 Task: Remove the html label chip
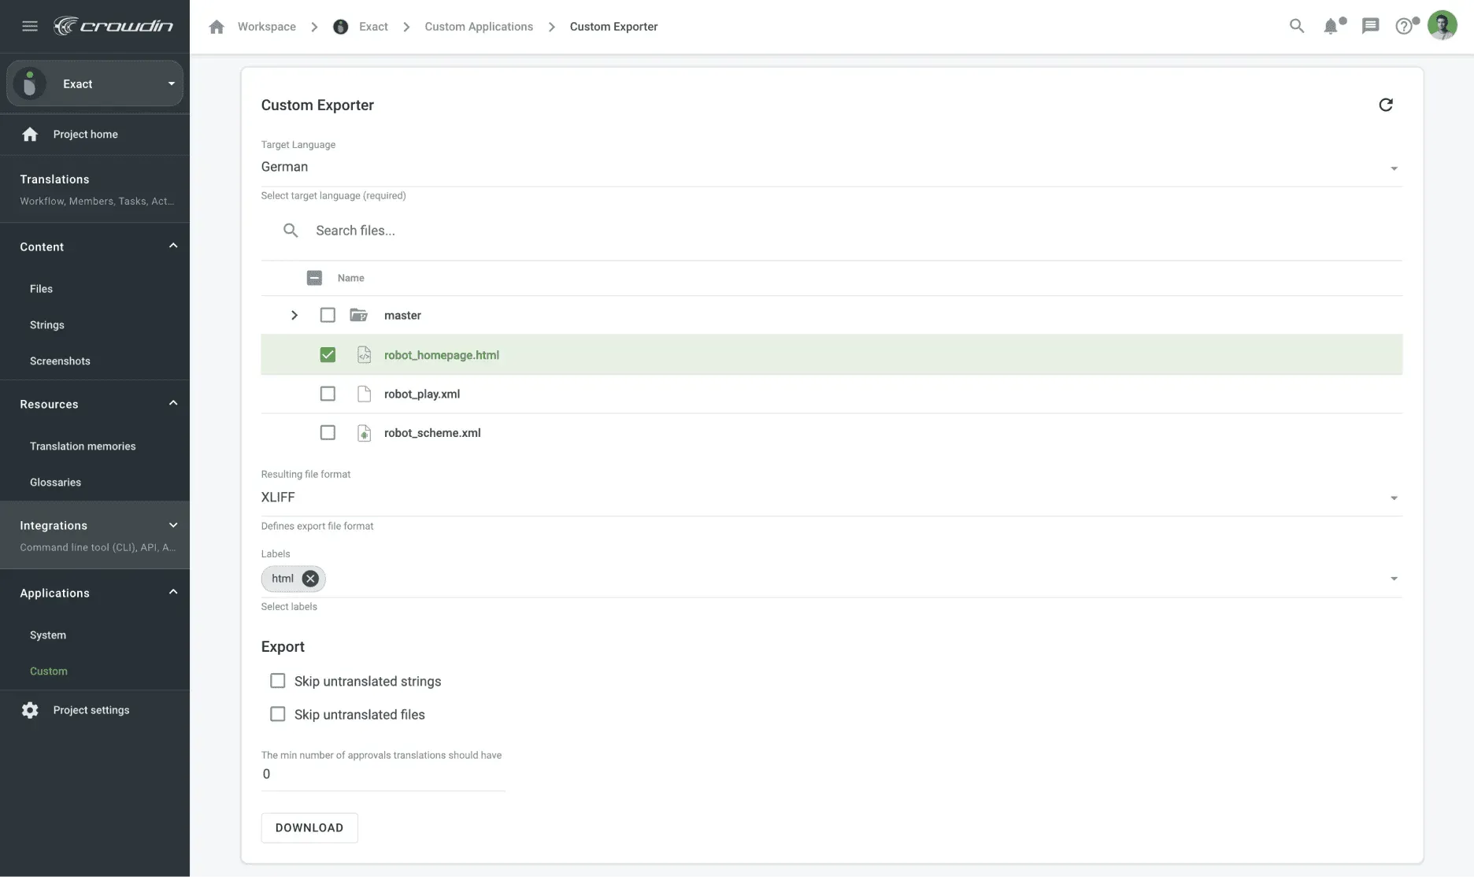pyautogui.click(x=310, y=579)
